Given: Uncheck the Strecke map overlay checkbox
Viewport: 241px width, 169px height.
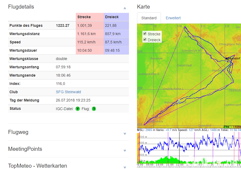Looking at the screenshot, I should [x=145, y=34].
